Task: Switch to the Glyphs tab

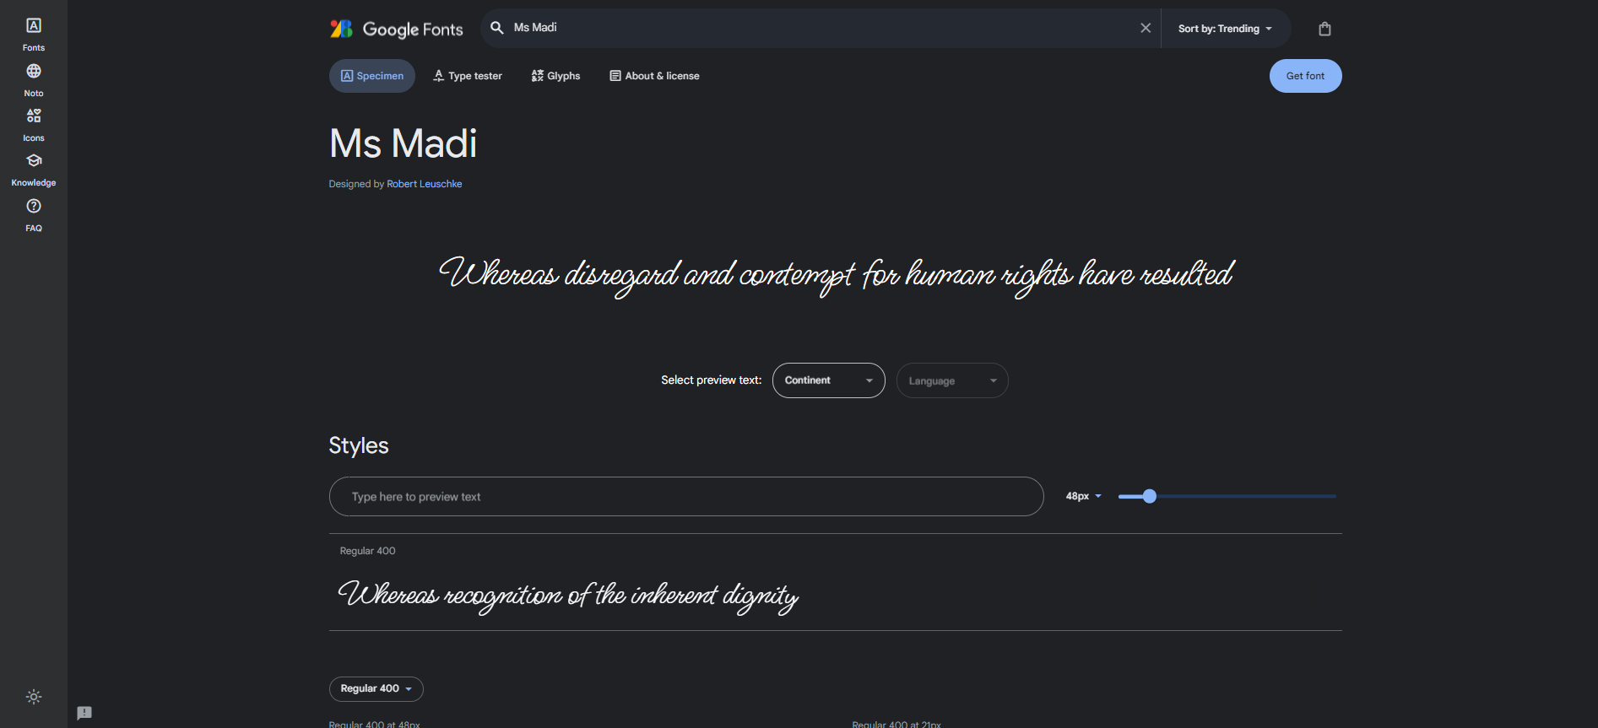Action: (555, 76)
